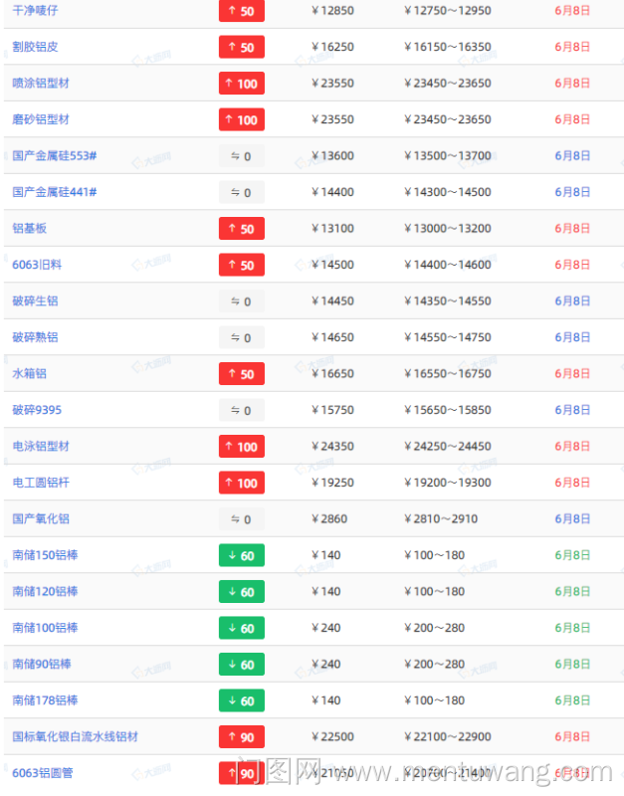Click unchanged 0 badge for 破碎熟铝
Screen dimensions: 624x796
pyautogui.click(x=241, y=338)
